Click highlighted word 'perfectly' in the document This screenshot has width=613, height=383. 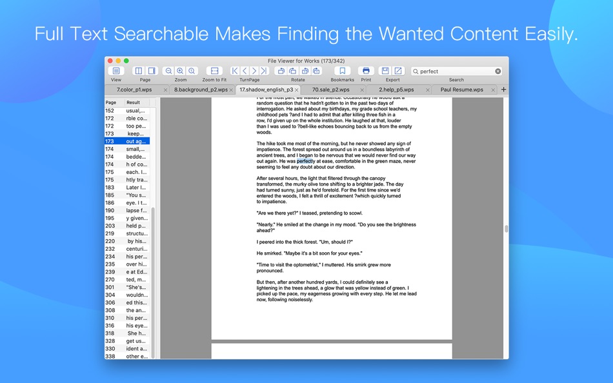pos(306,161)
